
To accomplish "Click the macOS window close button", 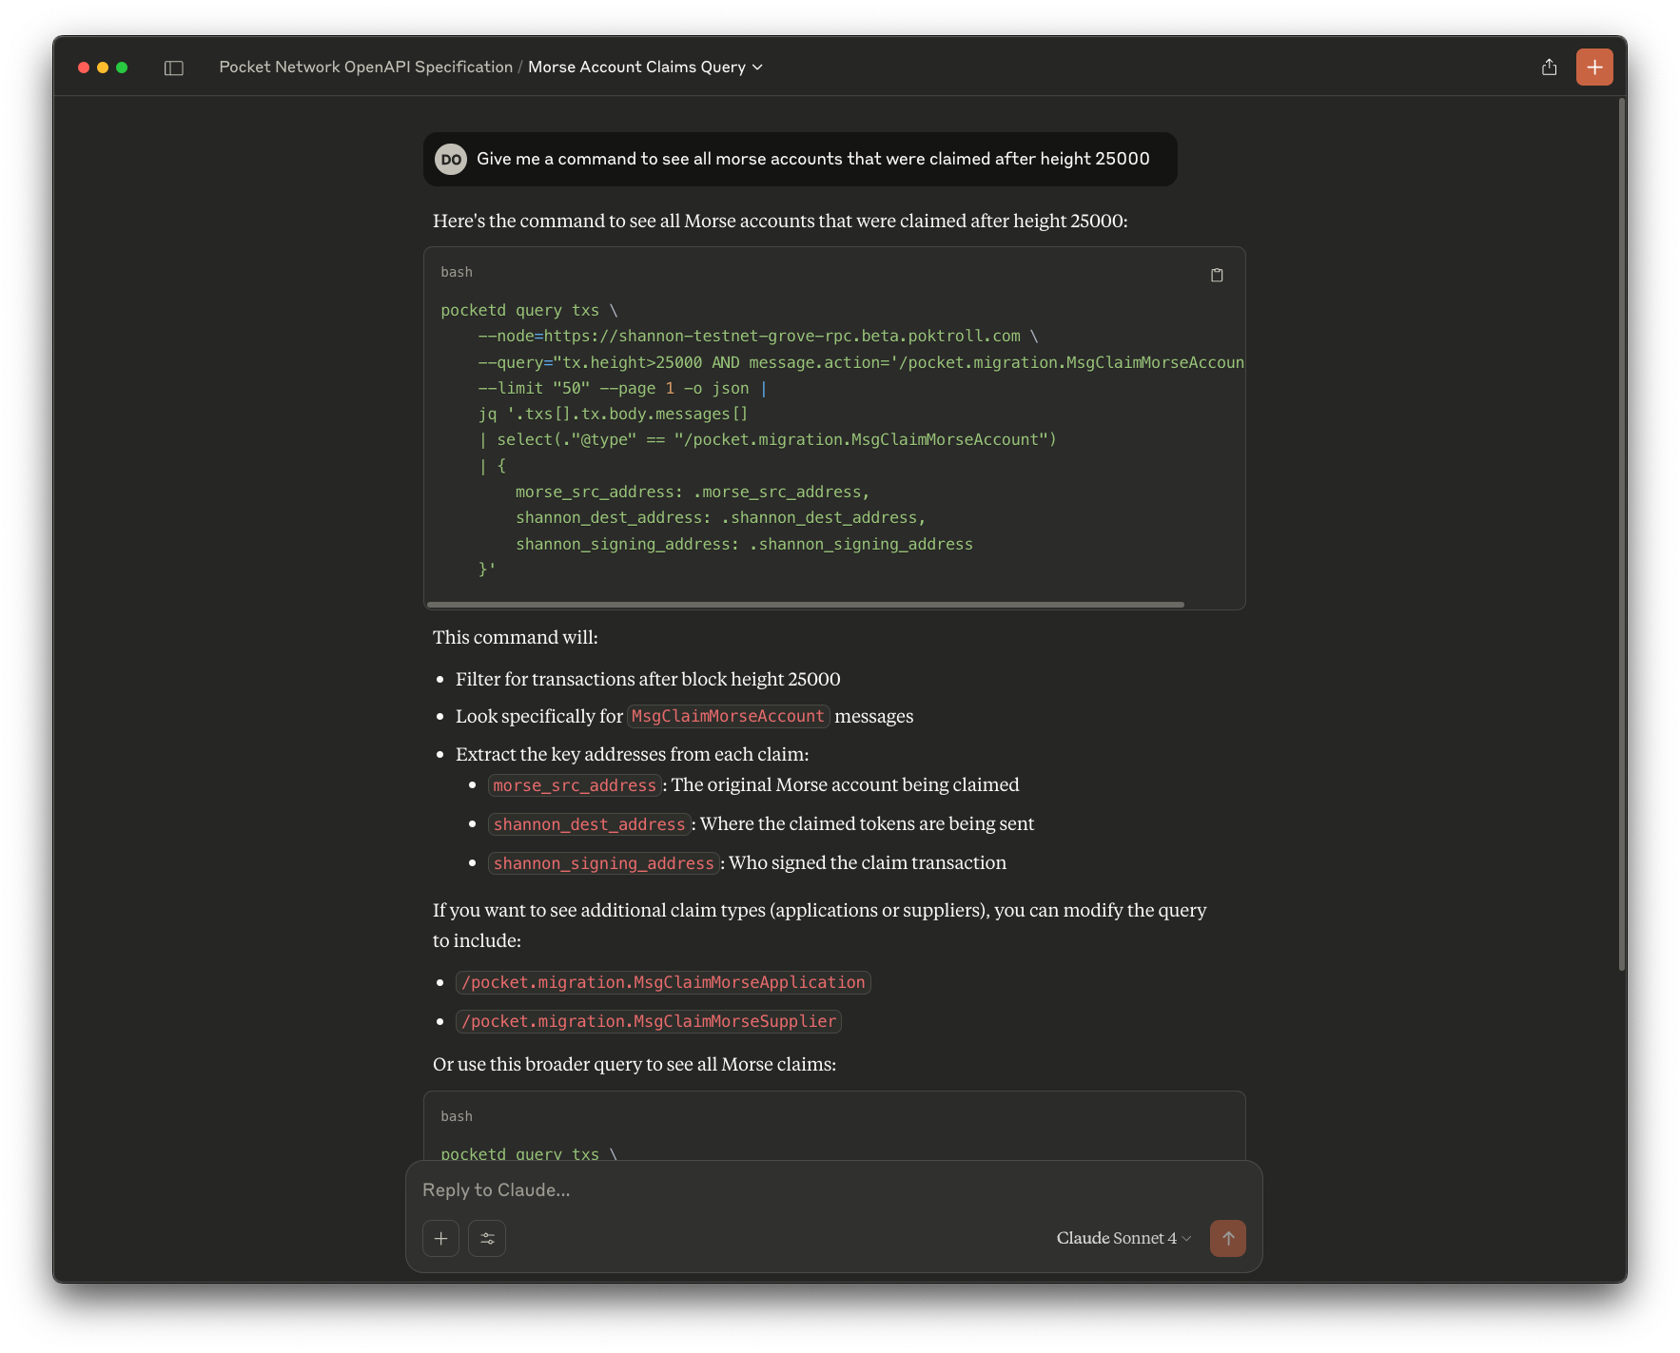I will [x=84, y=68].
